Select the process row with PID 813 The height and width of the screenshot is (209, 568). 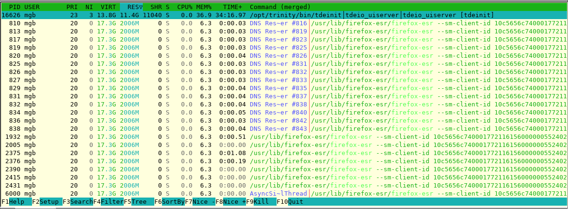point(284,31)
